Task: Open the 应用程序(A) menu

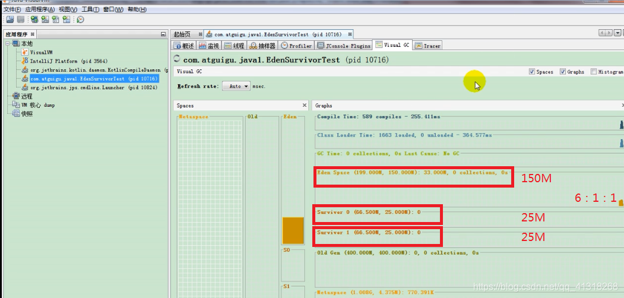Action: [x=40, y=9]
